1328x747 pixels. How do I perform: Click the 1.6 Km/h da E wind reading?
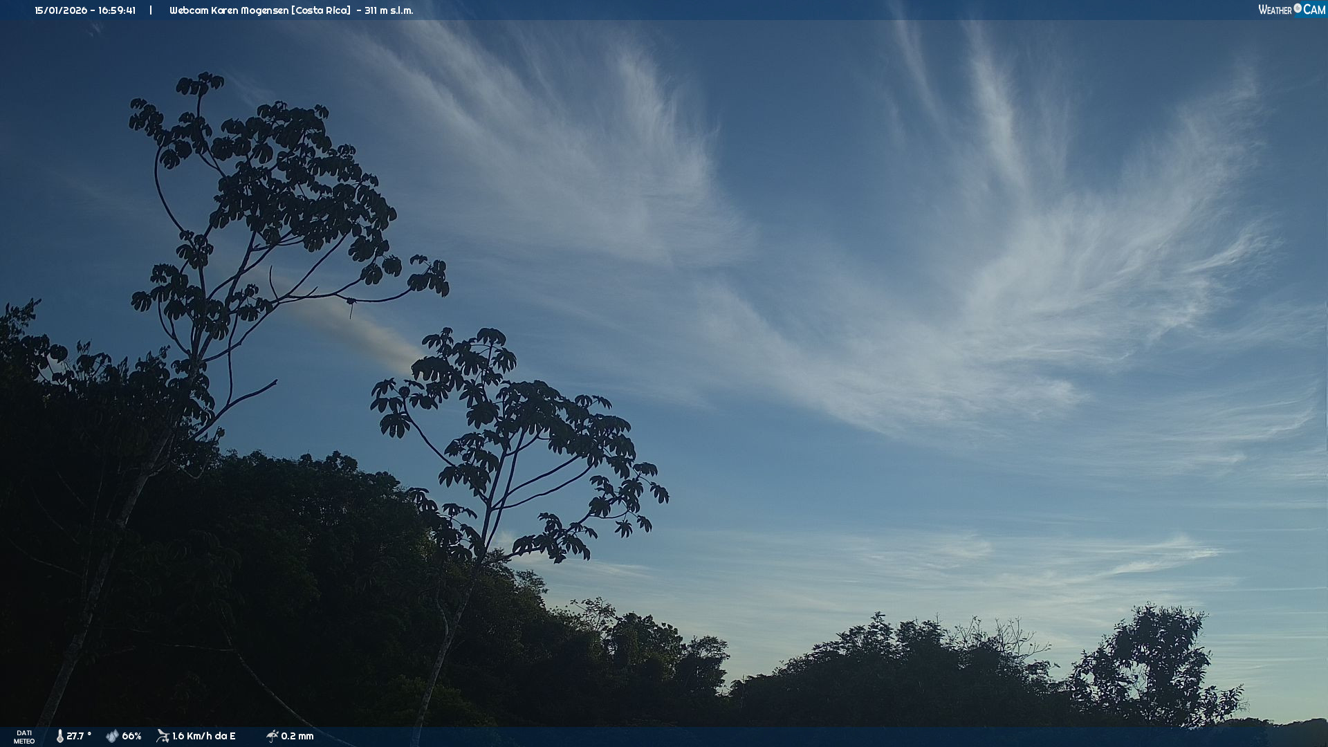tap(204, 736)
